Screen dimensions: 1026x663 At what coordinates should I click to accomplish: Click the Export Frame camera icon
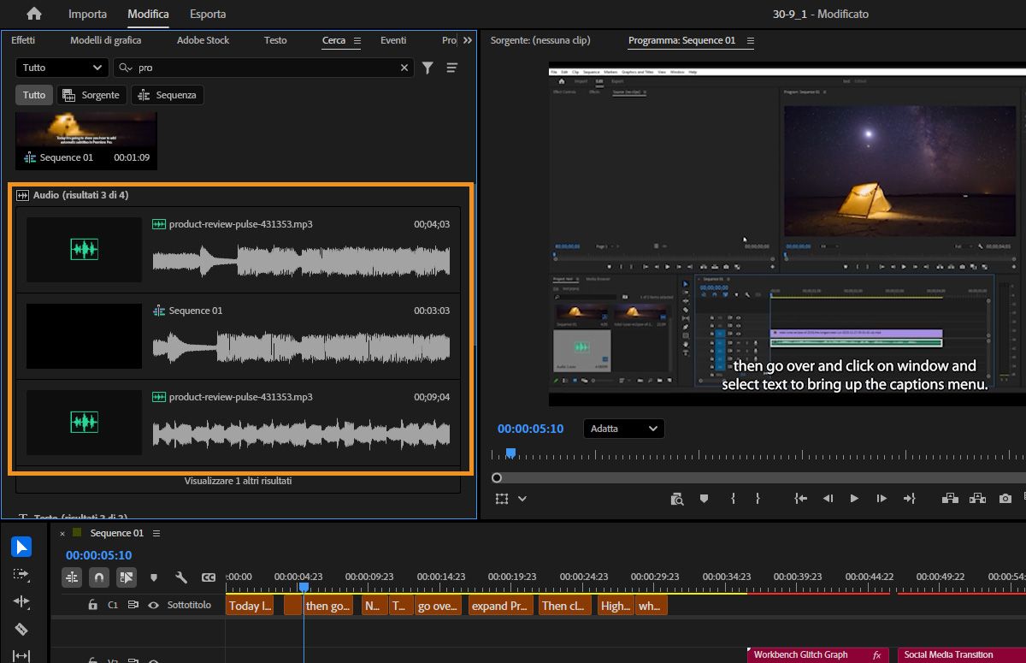tap(1005, 499)
